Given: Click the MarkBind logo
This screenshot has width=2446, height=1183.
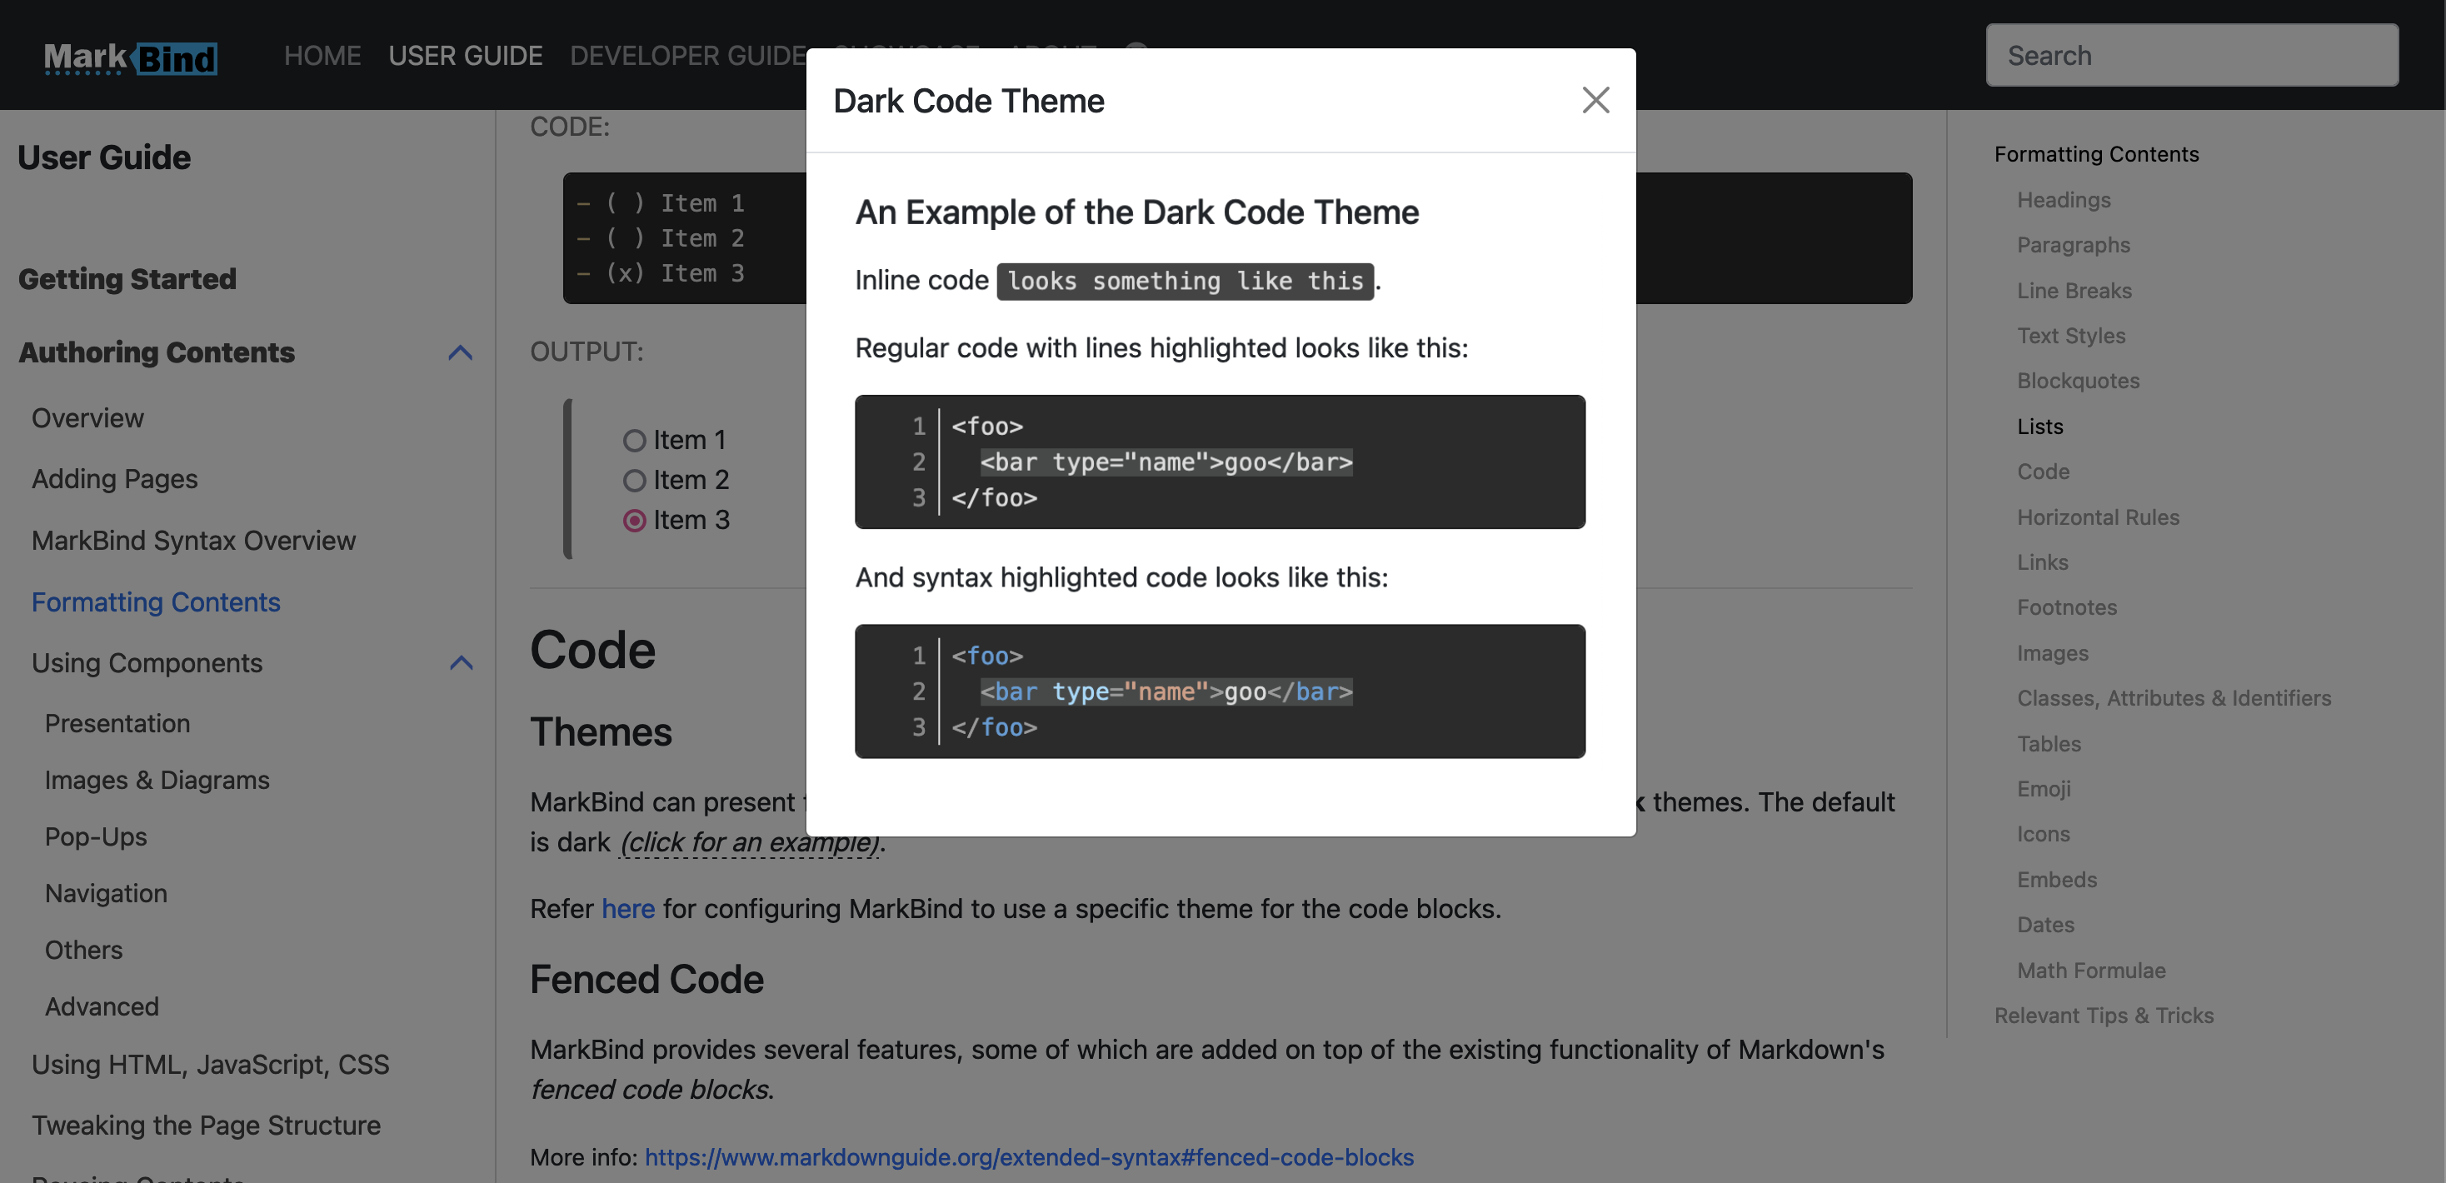Looking at the screenshot, I should 130,55.
